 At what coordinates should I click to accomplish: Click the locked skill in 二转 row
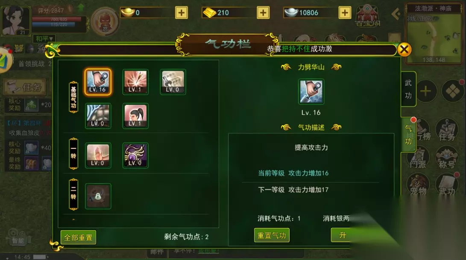(98, 196)
